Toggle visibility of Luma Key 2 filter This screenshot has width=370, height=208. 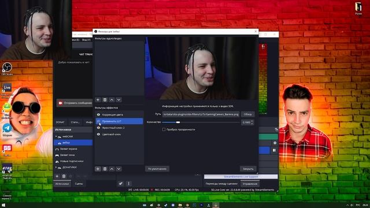coord(99,128)
